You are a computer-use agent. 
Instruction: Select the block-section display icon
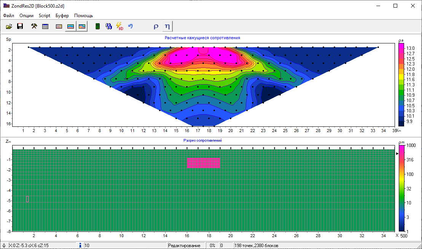tap(59, 26)
